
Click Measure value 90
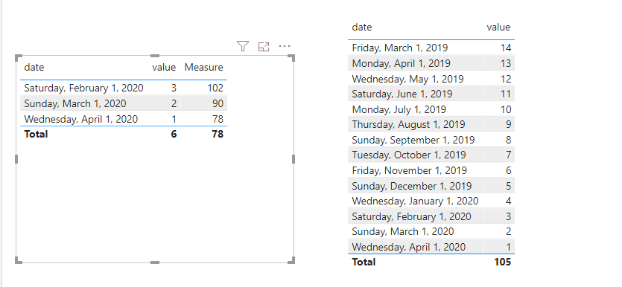218,103
